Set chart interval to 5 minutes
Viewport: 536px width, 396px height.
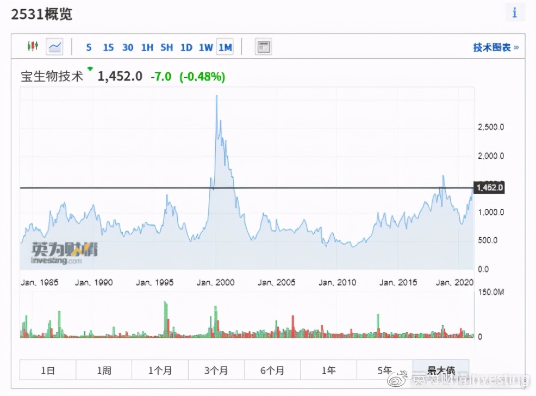89,47
